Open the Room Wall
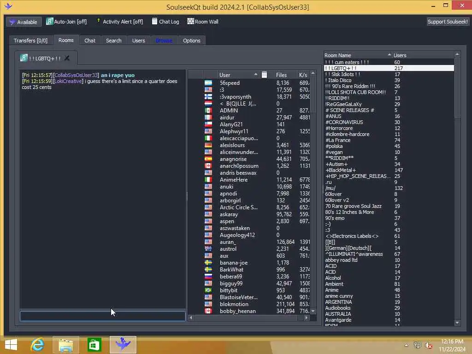This screenshot has height=354, width=472. point(203,22)
